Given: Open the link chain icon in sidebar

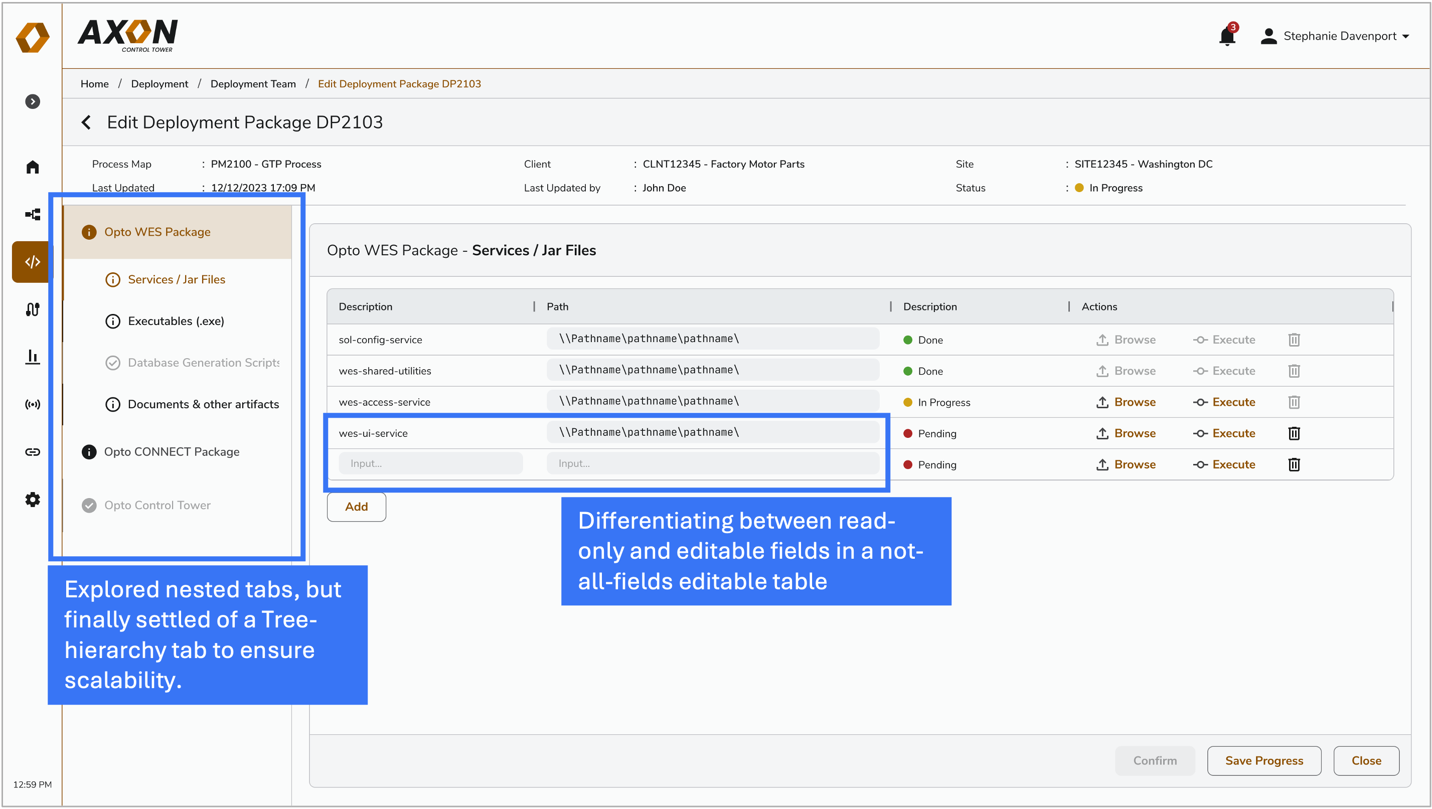Looking at the screenshot, I should click(32, 451).
